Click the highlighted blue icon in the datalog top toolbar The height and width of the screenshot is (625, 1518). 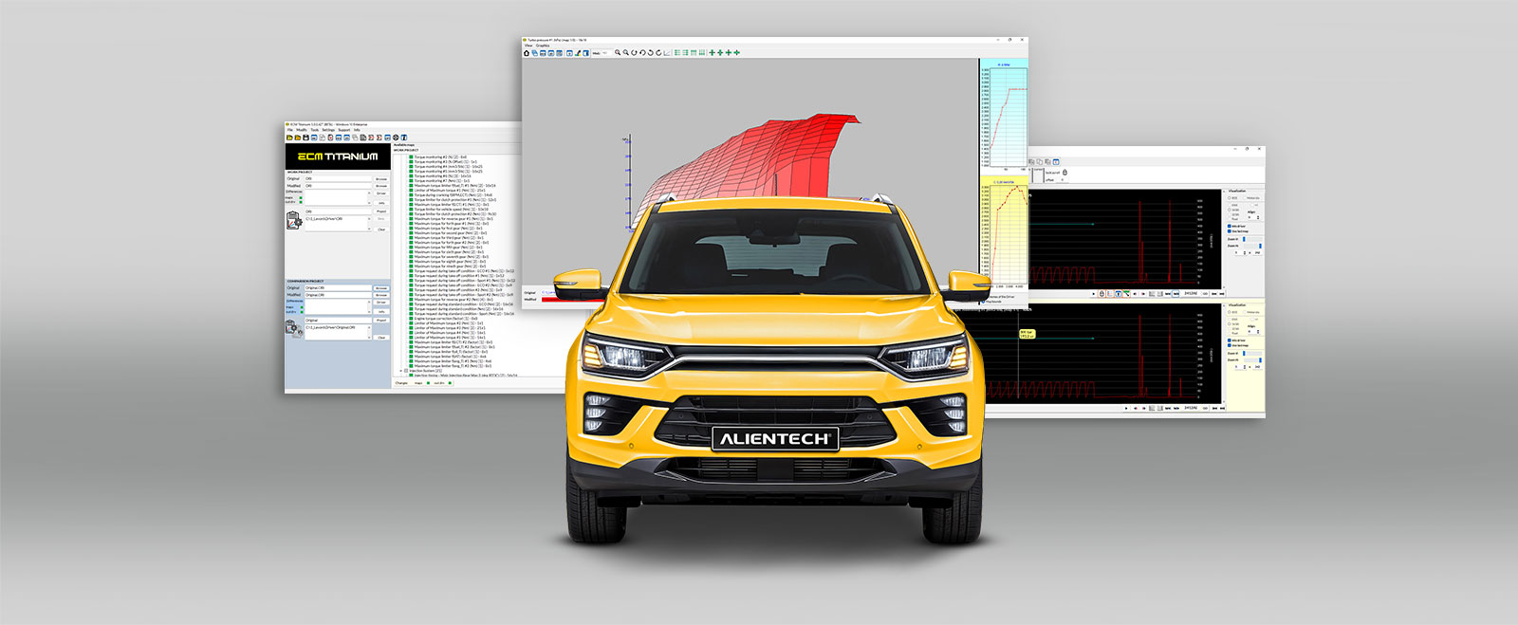1056,162
